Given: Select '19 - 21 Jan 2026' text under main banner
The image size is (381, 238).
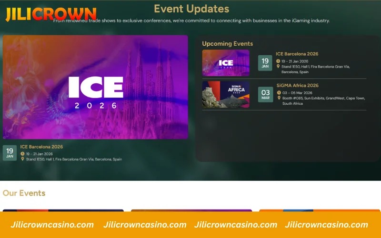Looking at the screenshot, I should pos(40,154).
